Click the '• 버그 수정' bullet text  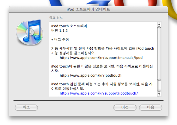[60, 40]
